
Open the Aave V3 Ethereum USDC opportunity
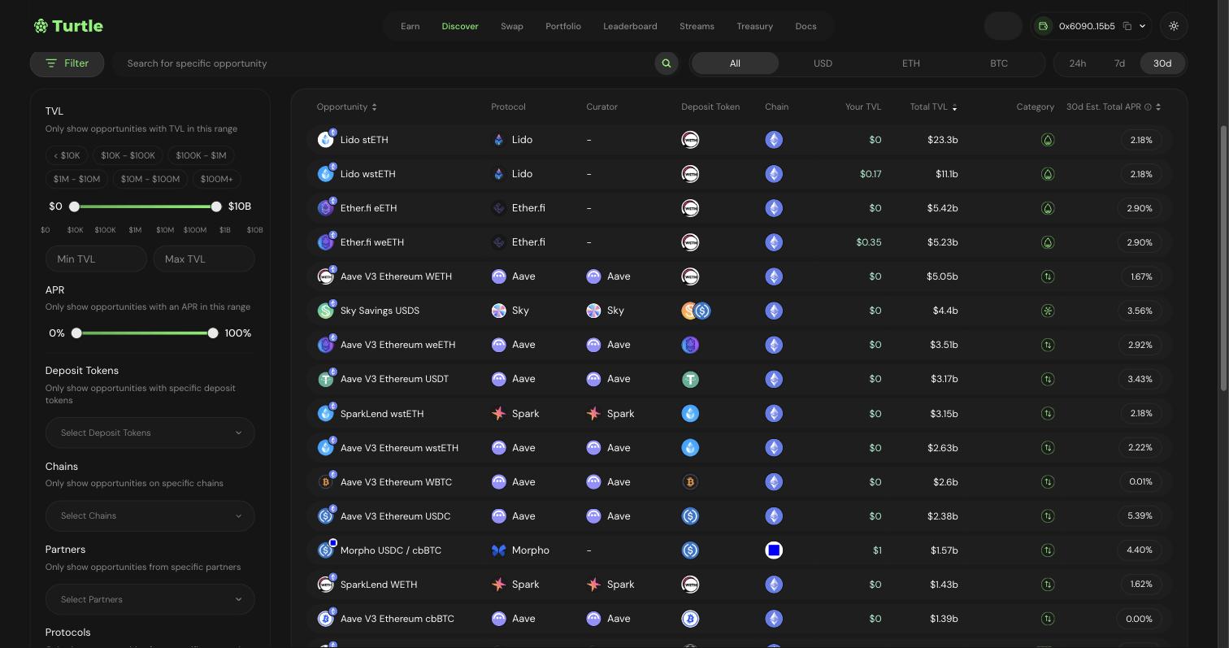coord(395,516)
